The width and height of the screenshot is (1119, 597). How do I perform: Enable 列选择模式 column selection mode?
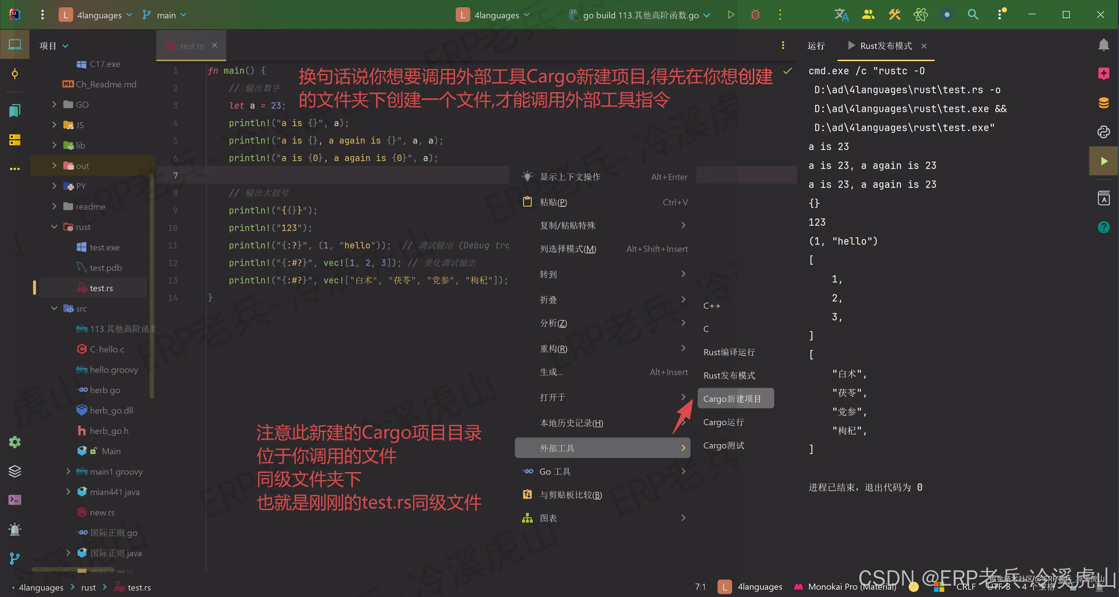point(568,249)
